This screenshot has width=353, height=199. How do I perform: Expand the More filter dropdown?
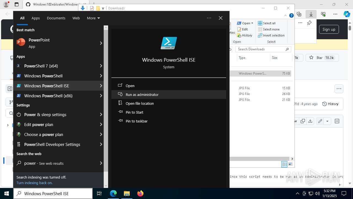tap(93, 18)
